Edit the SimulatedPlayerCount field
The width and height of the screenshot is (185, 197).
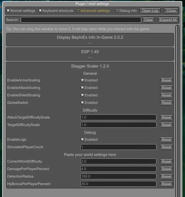tap(118, 147)
